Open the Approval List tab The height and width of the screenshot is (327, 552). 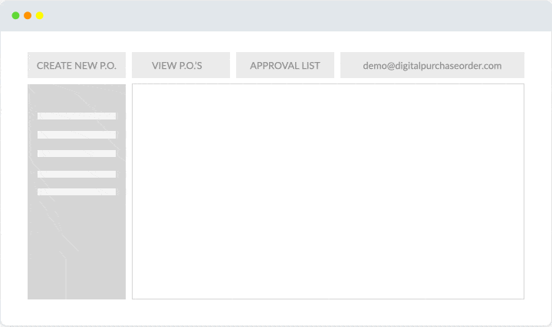point(285,65)
